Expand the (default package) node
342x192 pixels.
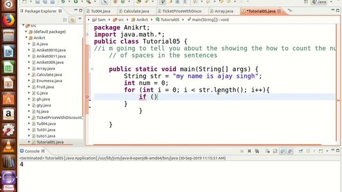tap(26, 31)
